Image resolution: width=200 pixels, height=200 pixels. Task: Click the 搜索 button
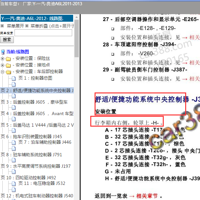click(7, 39)
